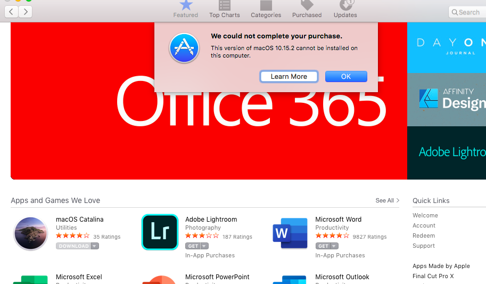
Task: Click into the Search field
Action: click(x=467, y=12)
